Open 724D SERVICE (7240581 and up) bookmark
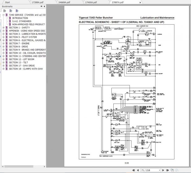Viewport: 191px width, 173px height. click(x=27, y=15)
